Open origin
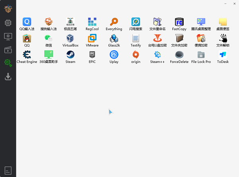 136,57
